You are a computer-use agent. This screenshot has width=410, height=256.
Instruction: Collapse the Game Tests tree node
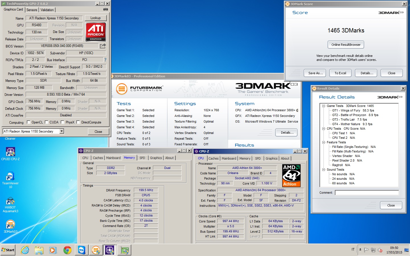pyautogui.click(x=323, y=106)
